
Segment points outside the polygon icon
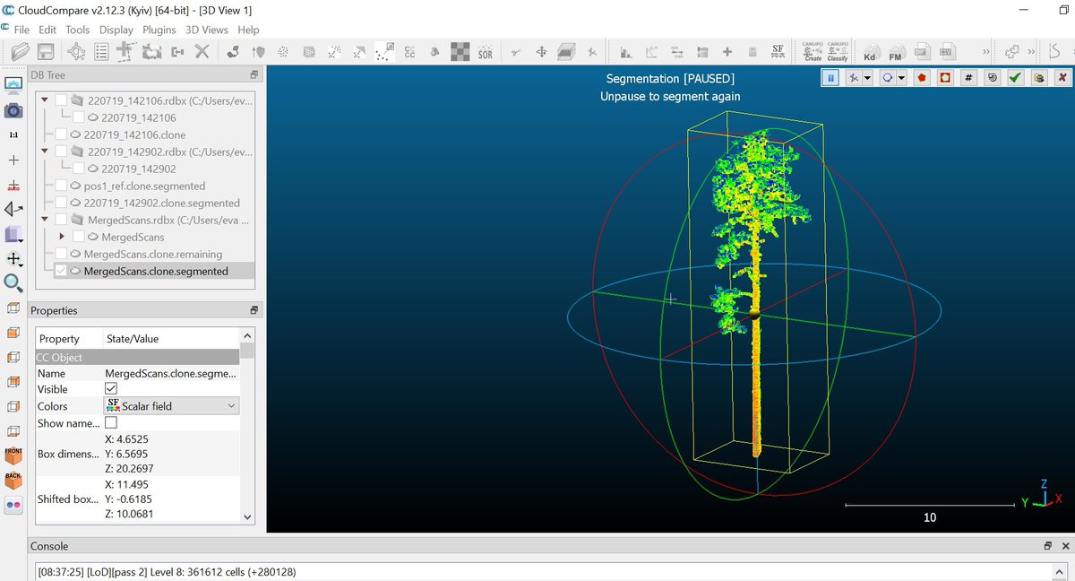click(x=944, y=78)
